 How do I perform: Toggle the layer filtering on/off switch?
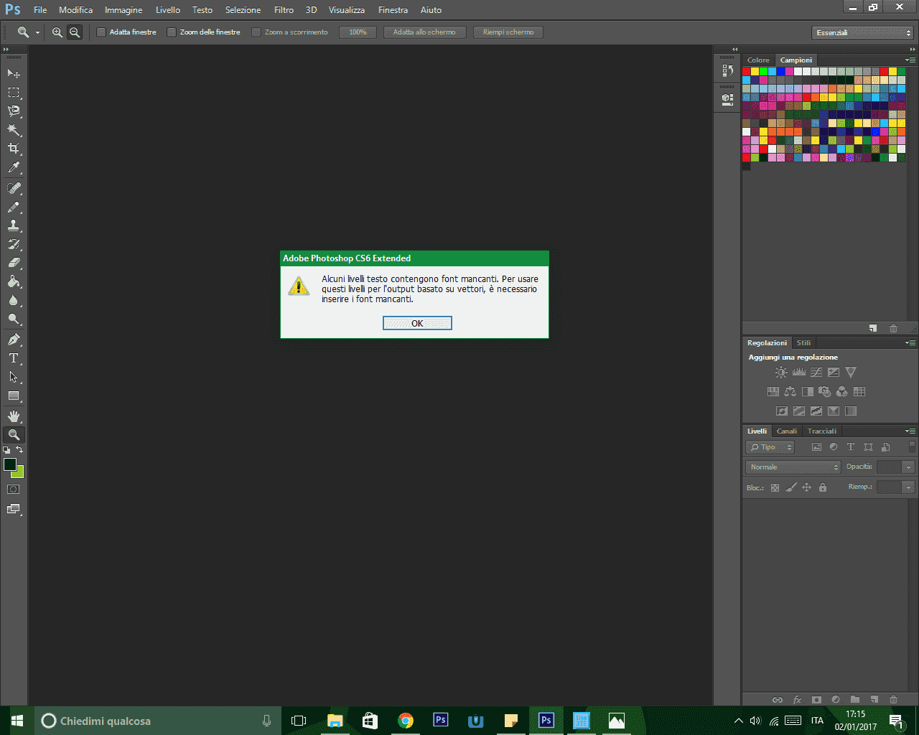[912, 446]
